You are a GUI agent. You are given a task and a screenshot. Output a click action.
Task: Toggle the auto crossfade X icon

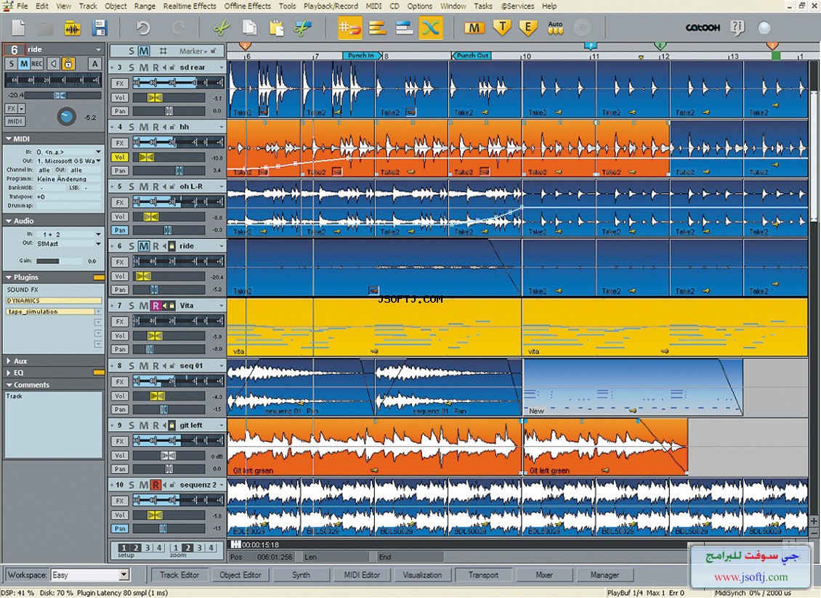pyautogui.click(x=431, y=28)
